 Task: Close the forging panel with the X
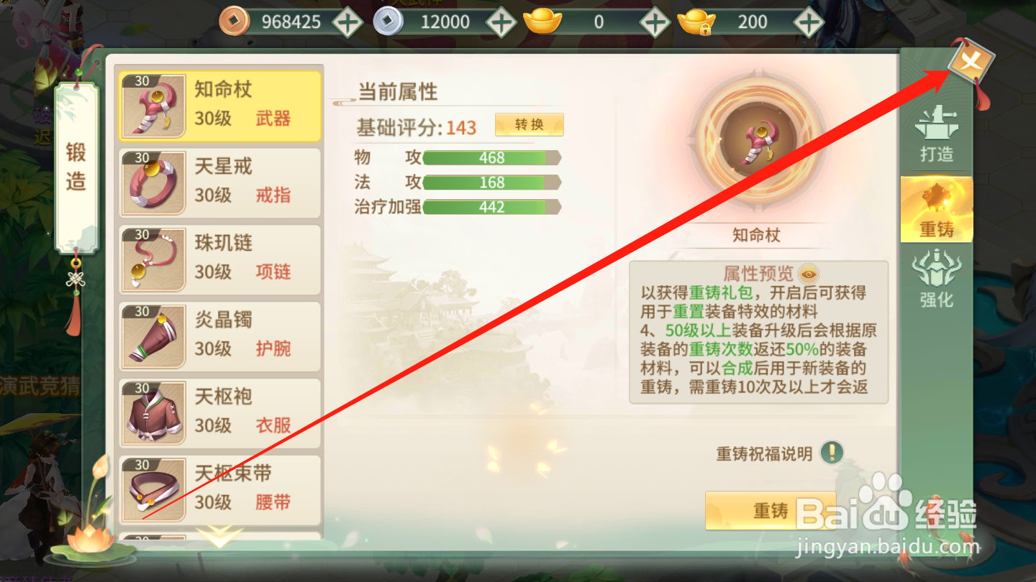pos(971,61)
